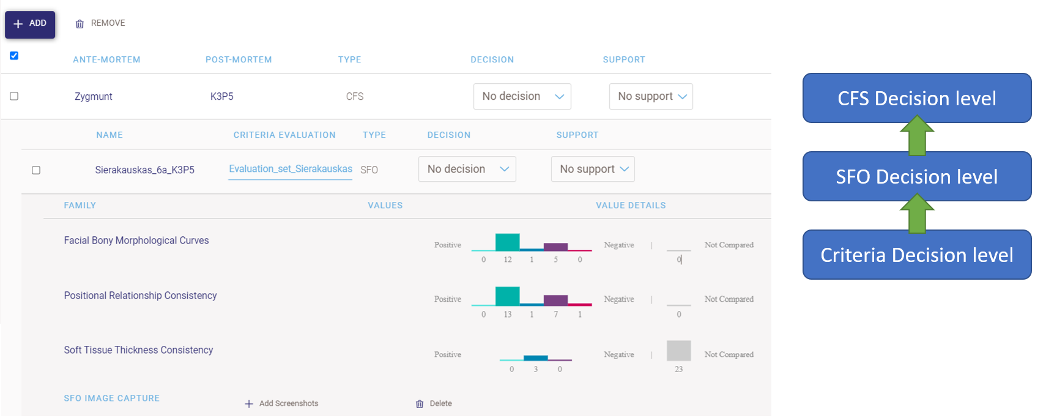The width and height of the screenshot is (1046, 418).
Task: Select the Sierakauskas_6a_K3P5 row checkbox
Action: (36, 170)
